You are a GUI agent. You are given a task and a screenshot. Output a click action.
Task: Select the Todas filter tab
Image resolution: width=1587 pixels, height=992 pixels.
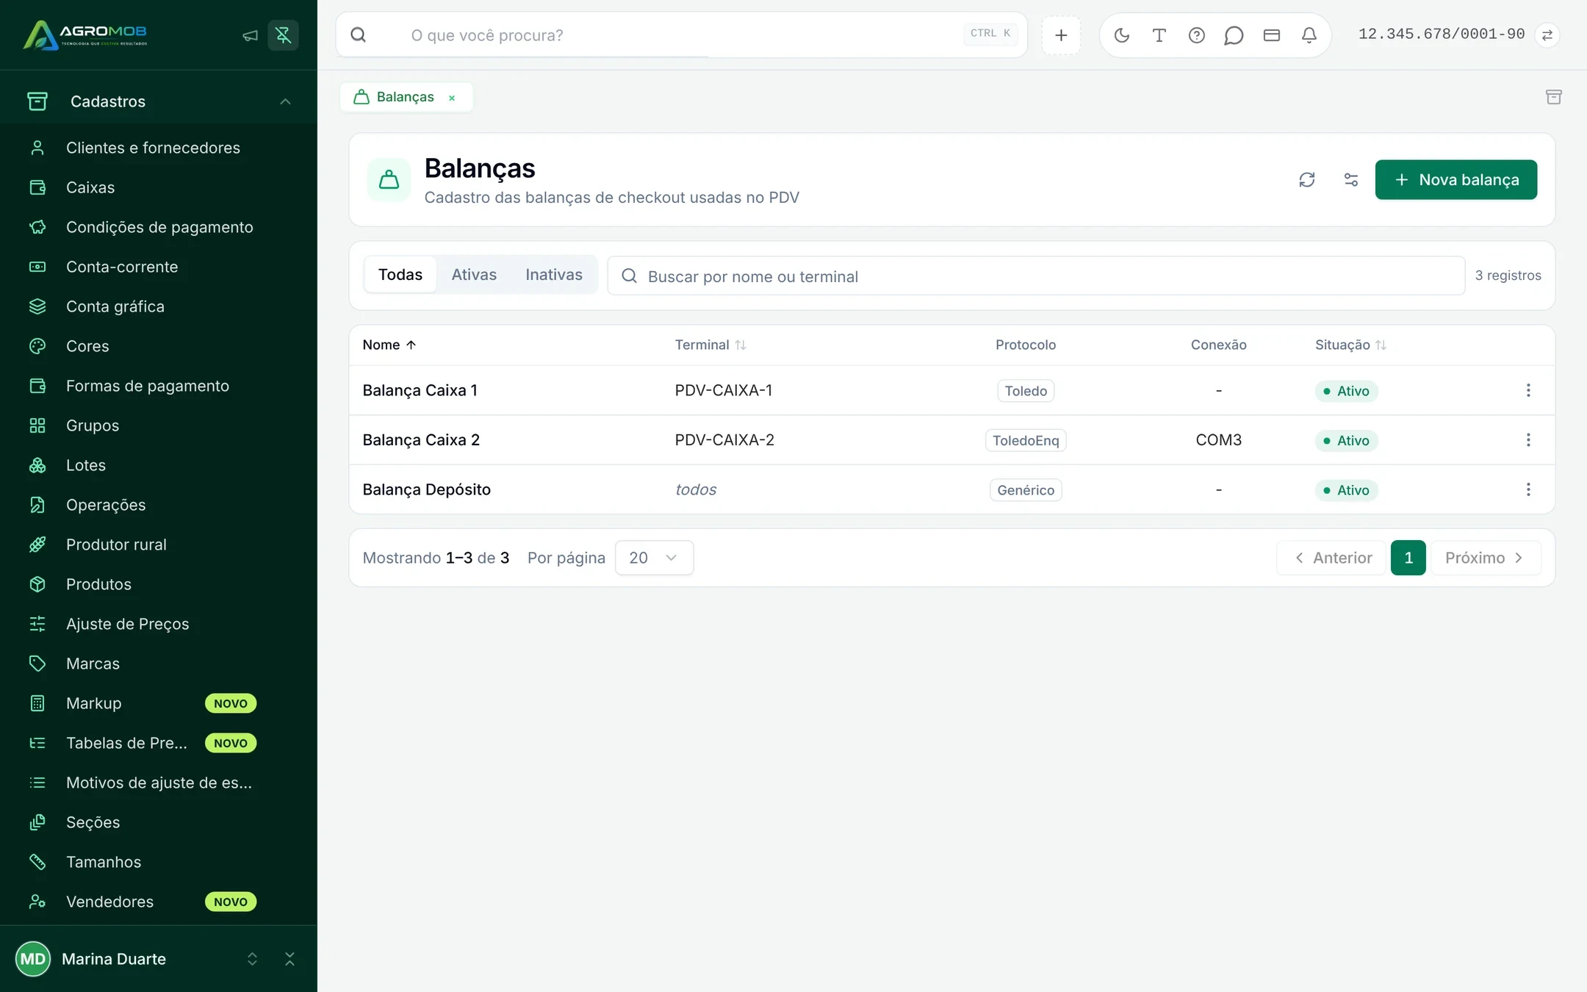400,275
